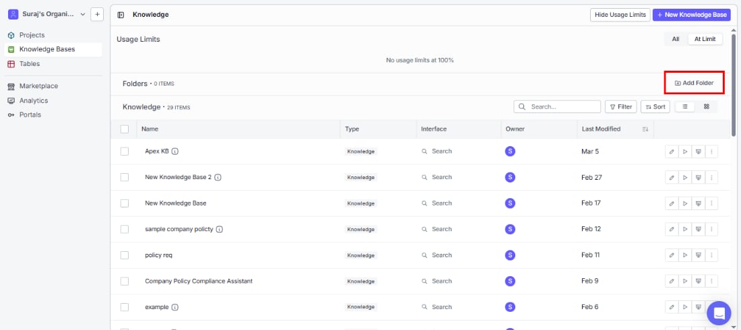
Task: Show All usage limits tab
Action: tap(676, 39)
